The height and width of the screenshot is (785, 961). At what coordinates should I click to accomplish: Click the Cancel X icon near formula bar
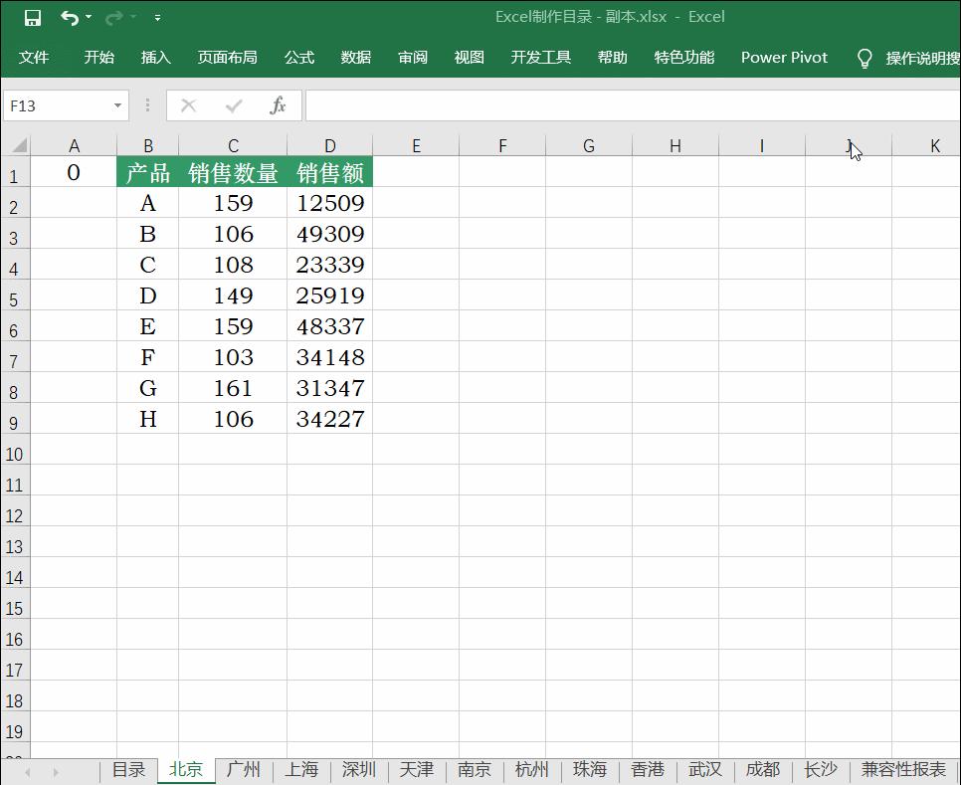coord(188,104)
